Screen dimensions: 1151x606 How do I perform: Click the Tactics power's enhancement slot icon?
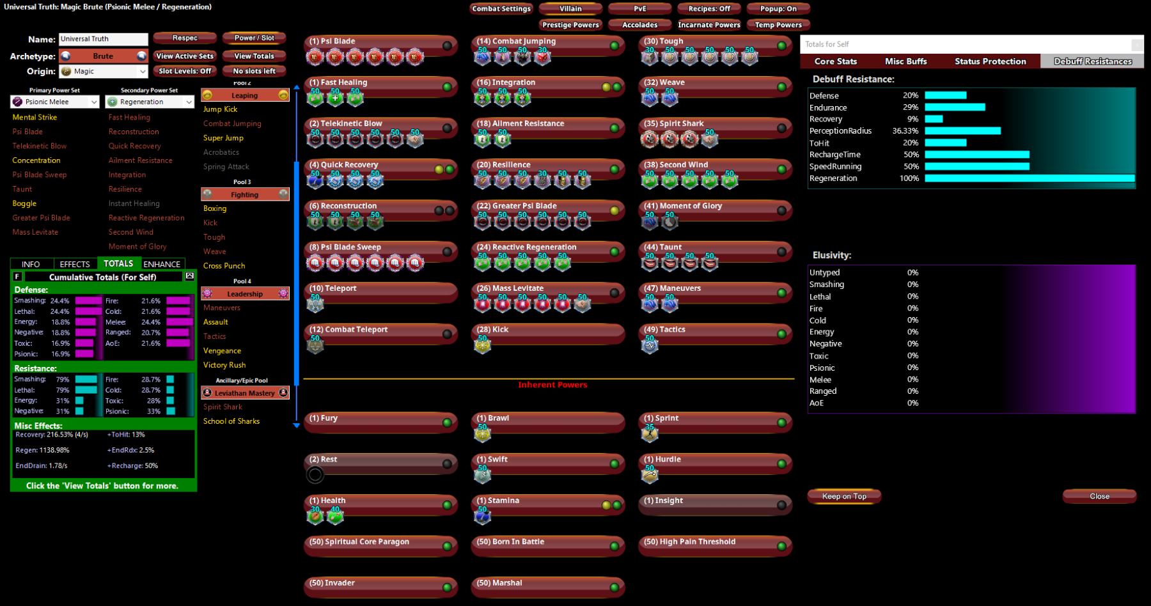pos(650,345)
